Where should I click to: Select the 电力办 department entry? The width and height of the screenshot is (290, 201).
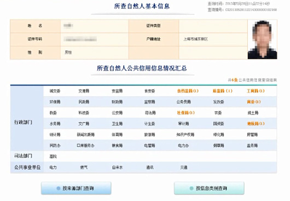pyautogui.click(x=183, y=146)
